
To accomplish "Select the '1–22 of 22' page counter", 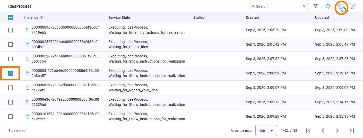I will point(289,131).
